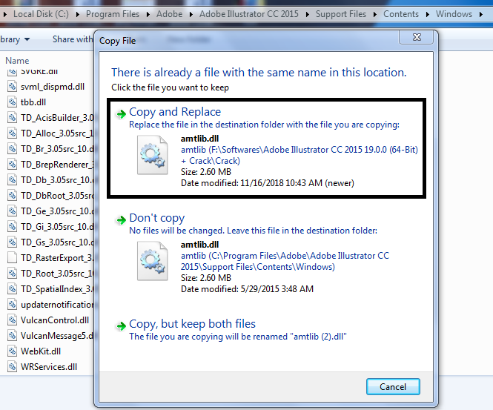Viewport: 493px width, 410px height.
Task: Click green arrow beside Copy and Replace
Action: tap(121, 113)
